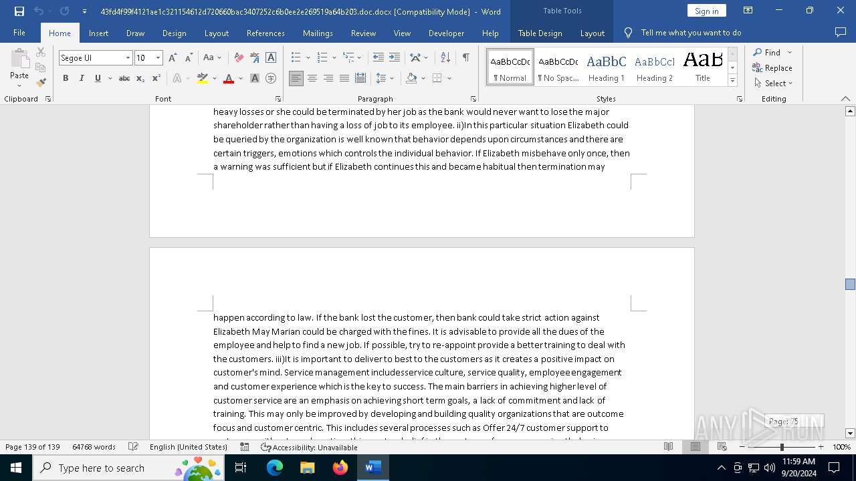Click the Replace button
856x481 pixels.
click(x=772, y=67)
